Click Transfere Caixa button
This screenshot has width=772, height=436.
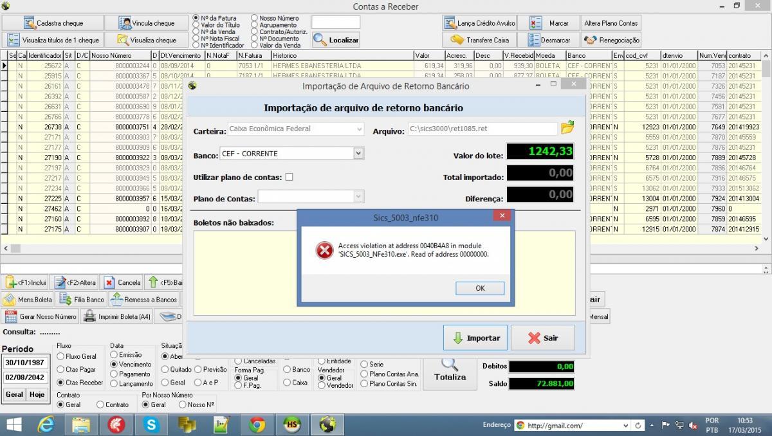(481, 40)
